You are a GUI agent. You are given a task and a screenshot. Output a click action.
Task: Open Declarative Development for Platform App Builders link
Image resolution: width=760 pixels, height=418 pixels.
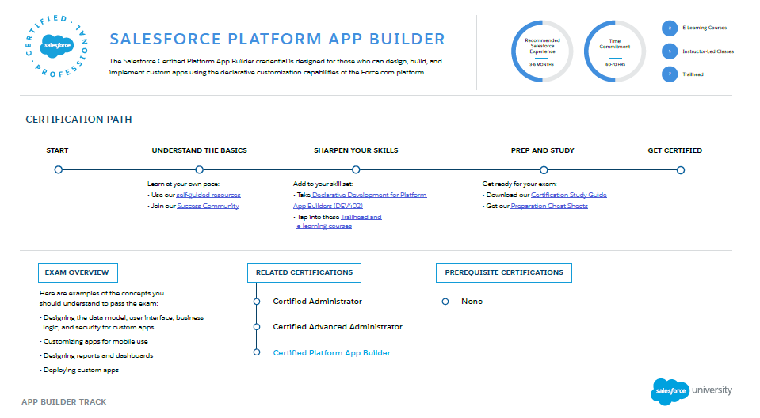pyautogui.click(x=360, y=200)
